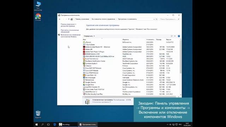226x127 pixels.
Task: Click the All Control Panel Items breadcrumb
Action: click(103, 19)
